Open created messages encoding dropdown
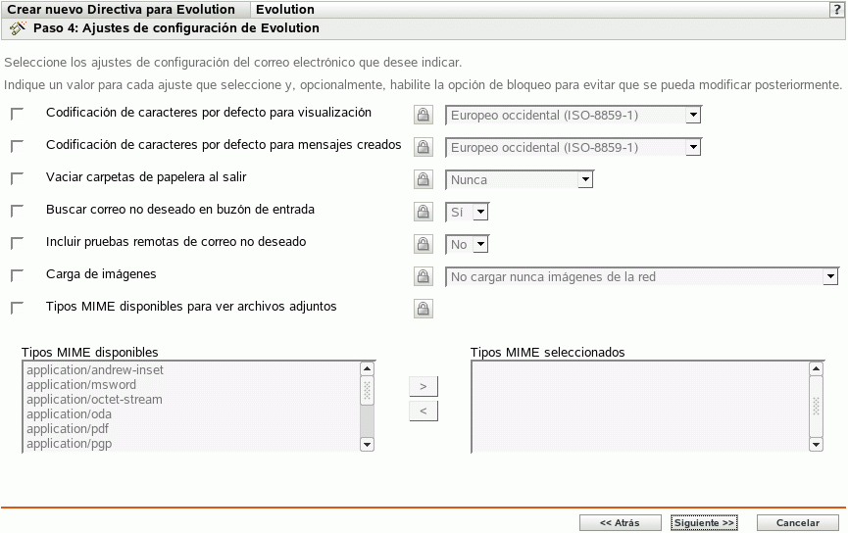The height and width of the screenshot is (533, 848). click(x=574, y=148)
